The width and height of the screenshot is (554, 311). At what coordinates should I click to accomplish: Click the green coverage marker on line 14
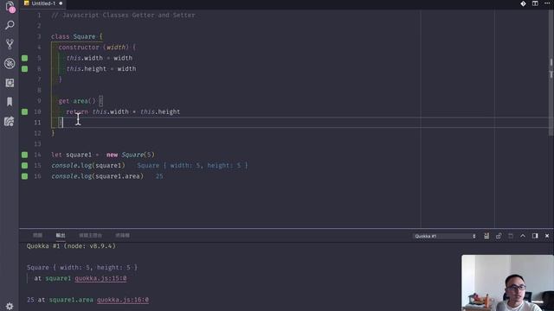pyautogui.click(x=25, y=155)
